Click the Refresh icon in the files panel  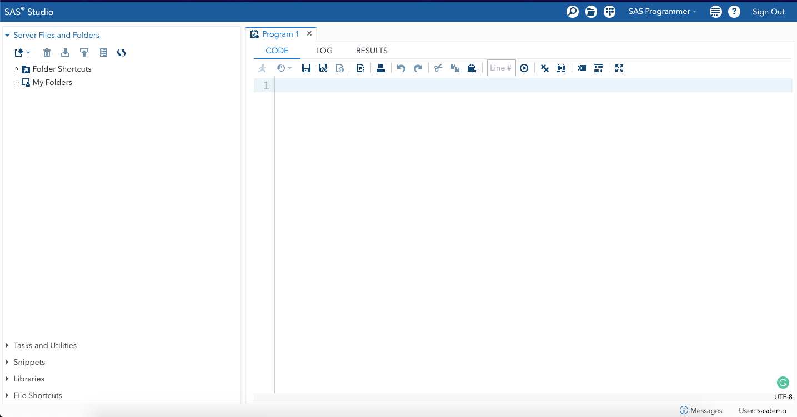coord(121,53)
